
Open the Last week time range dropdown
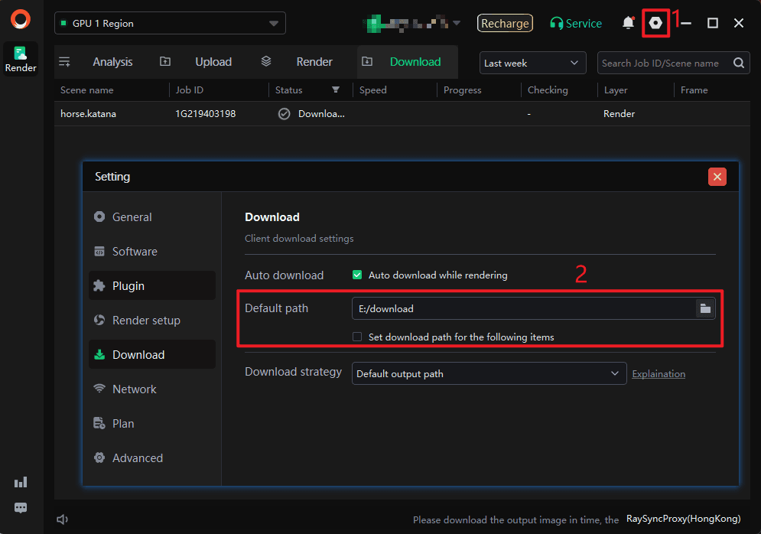[532, 63]
